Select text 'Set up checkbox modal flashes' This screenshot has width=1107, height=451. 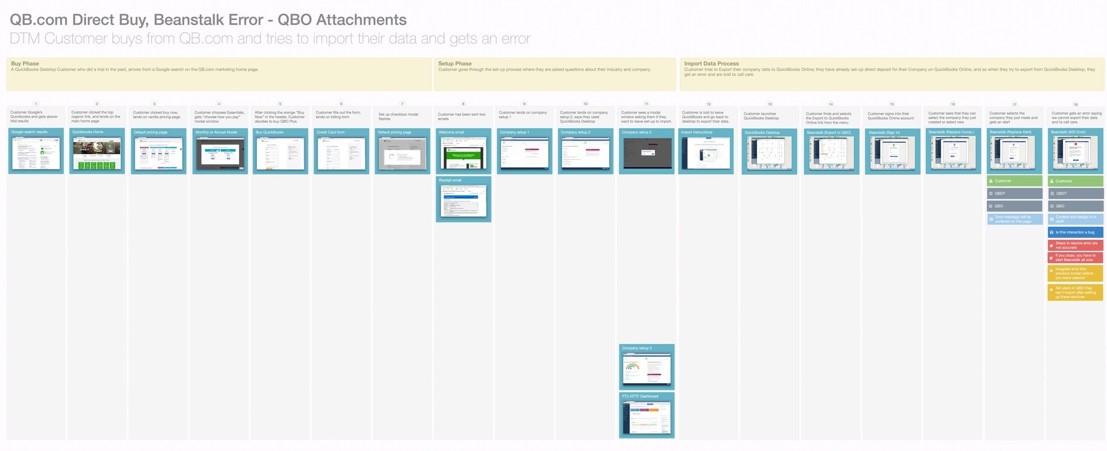[x=398, y=116]
